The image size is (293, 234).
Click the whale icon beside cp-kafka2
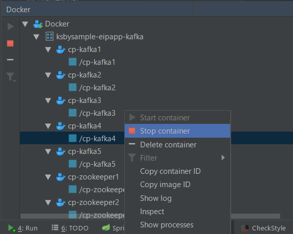coord(61,75)
